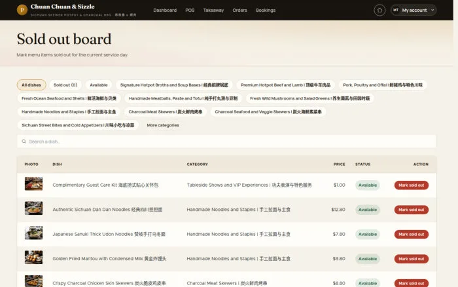Open the Bookings nav item
Viewport: 458px width, 287px height.
pyautogui.click(x=266, y=10)
